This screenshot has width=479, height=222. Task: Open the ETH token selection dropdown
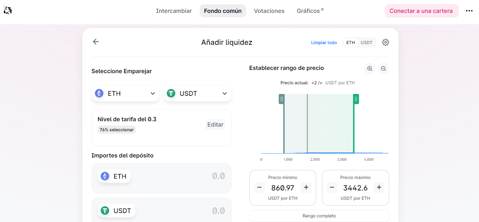pos(153,93)
